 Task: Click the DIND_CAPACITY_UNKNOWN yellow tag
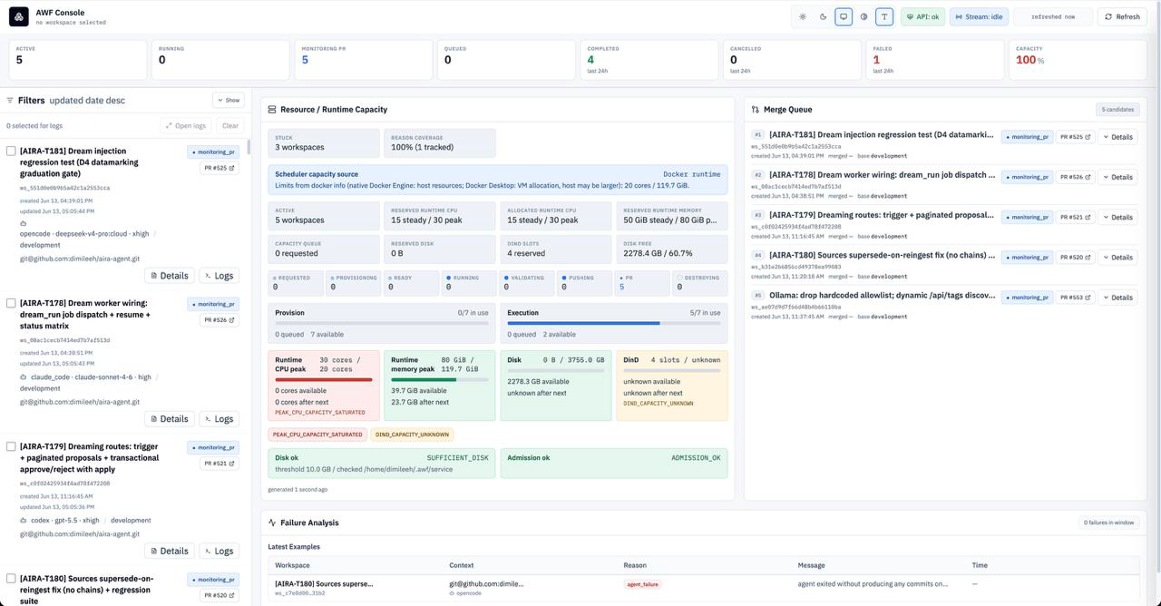click(x=412, y=435)
